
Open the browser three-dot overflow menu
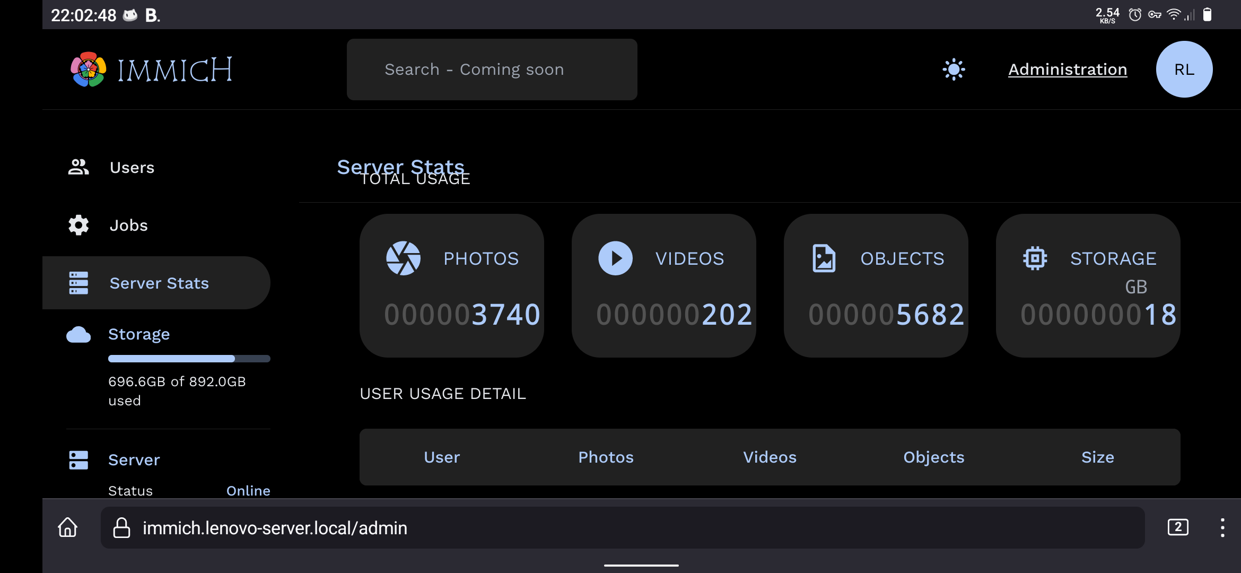click(x=1222, y=527)
